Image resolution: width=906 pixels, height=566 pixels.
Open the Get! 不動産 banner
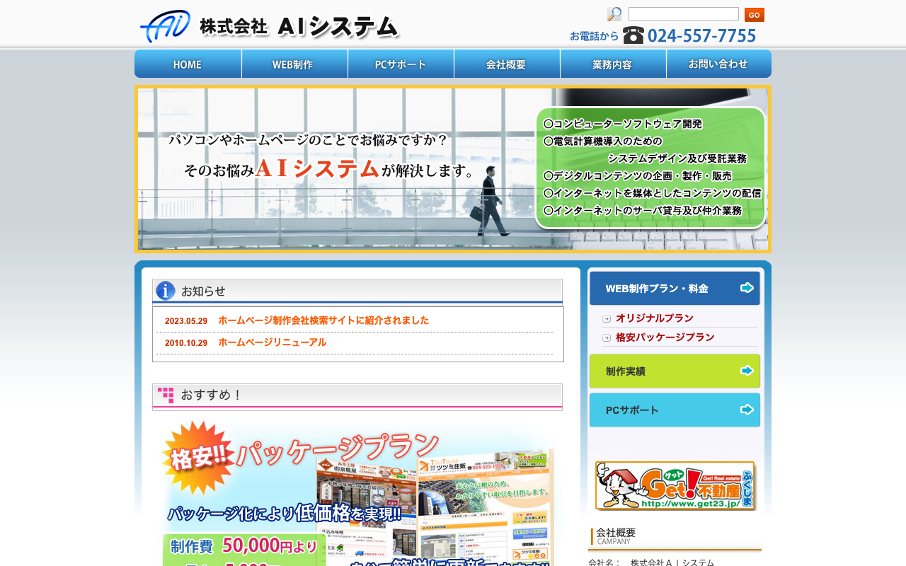675,485
